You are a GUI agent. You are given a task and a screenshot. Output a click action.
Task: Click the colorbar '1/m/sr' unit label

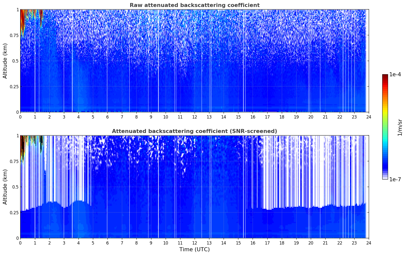[x=400, y=127]
